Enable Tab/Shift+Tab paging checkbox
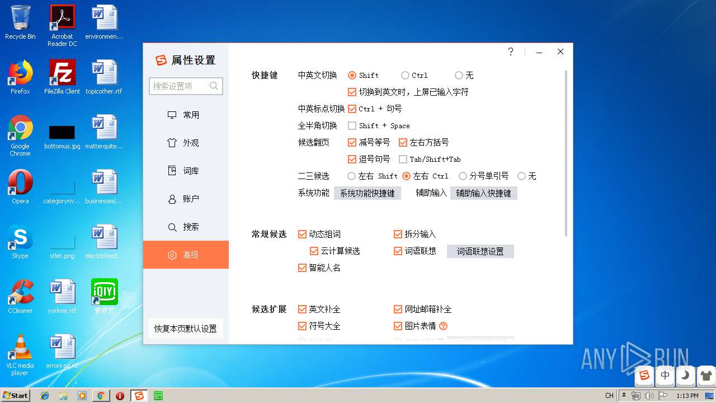716x403 pixels. [x=403, y=159]
